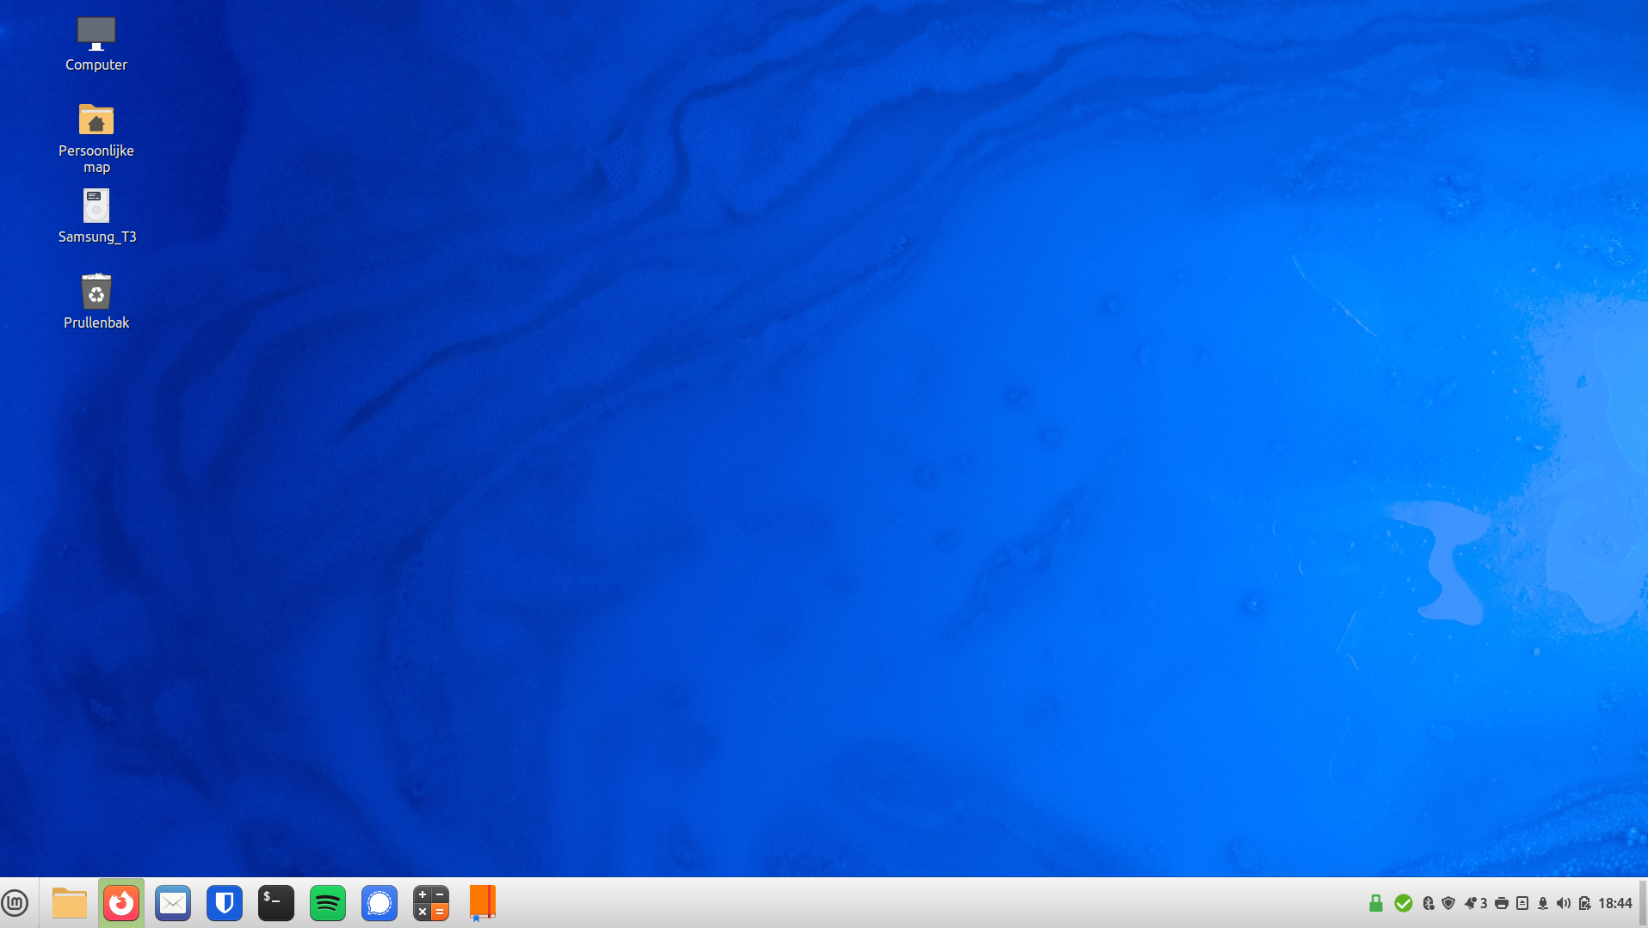Open the Linux Mint start menu
Viewport: 1648px width, 928px height.
tap(15, 903)
